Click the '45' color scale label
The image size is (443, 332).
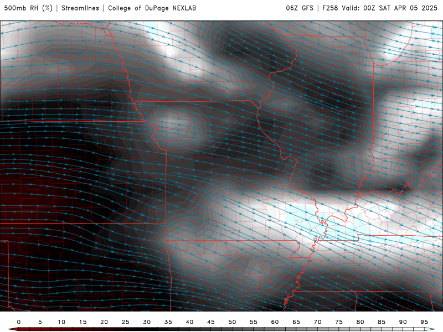tap(211, 322)
